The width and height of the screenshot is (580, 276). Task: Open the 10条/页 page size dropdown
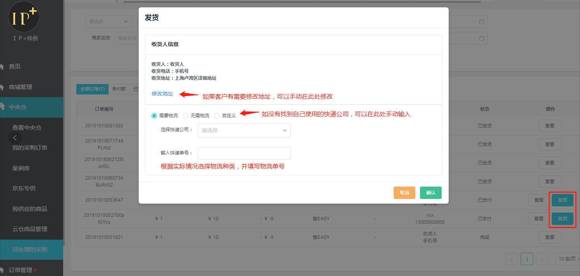click(x=568, y=259)
